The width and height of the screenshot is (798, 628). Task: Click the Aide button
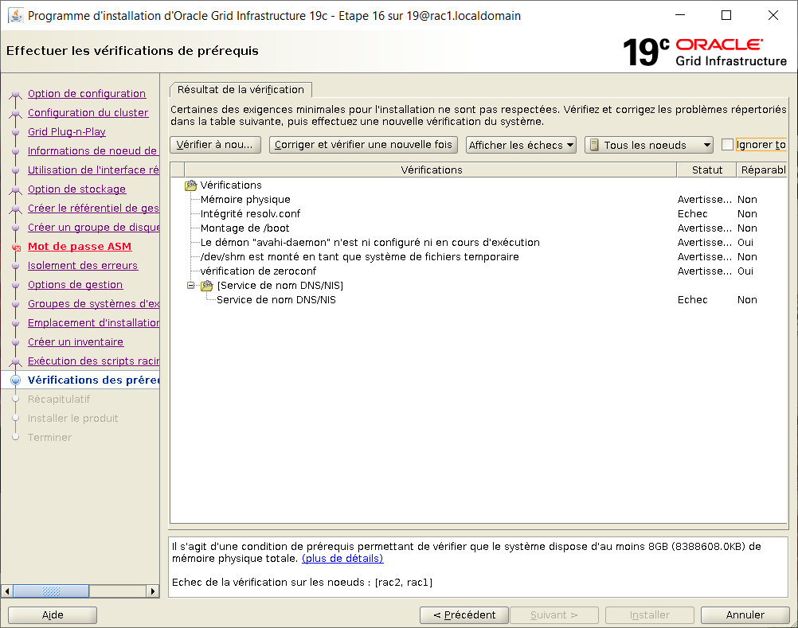[53, 615]
